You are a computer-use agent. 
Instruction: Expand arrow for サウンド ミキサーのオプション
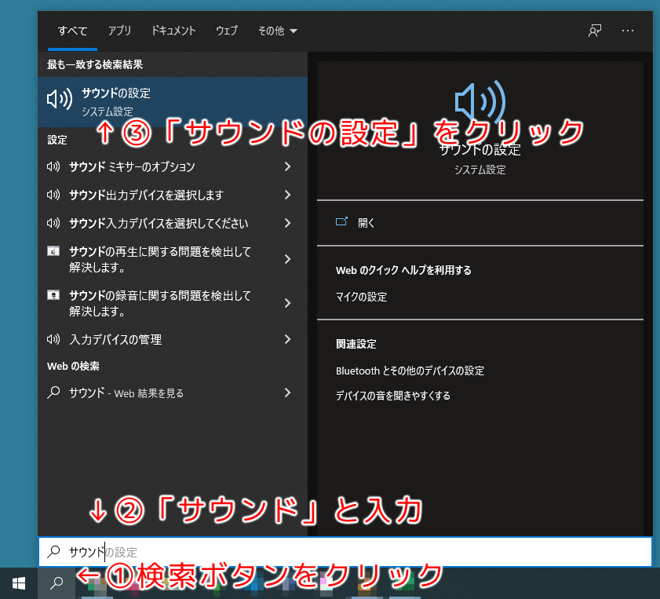click(287, 166)
